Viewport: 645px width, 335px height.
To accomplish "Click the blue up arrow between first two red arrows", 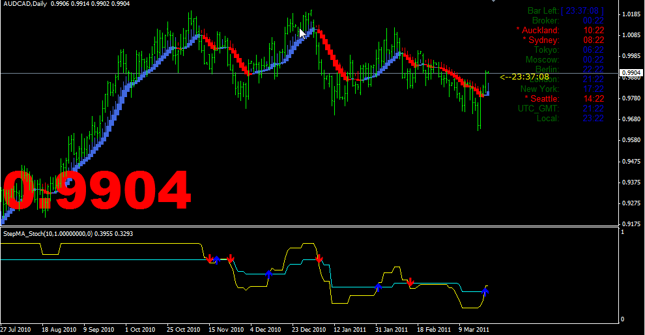I will [217, 260].
